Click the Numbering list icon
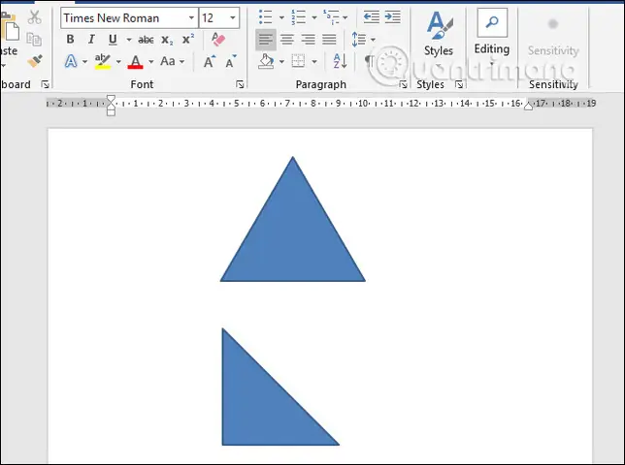The width and height of the screenshot is (625, 465). (x=298, y=17)
